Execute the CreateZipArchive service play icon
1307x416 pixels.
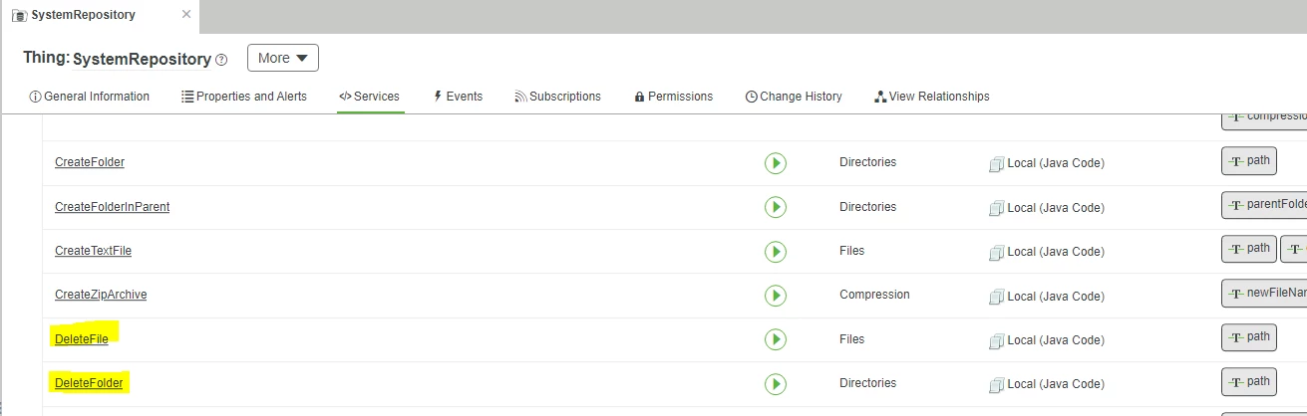pos(776,296)
